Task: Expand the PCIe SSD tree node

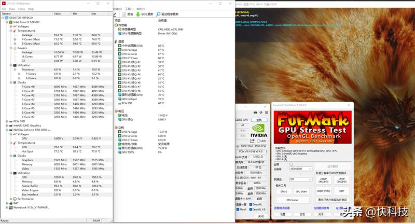Action: 7,121
